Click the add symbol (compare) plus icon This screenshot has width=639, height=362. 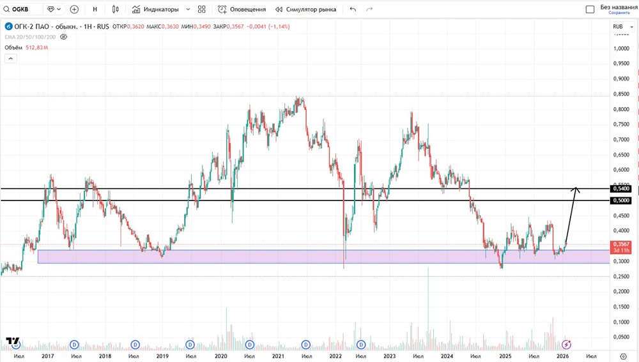[x=74, y=10]
